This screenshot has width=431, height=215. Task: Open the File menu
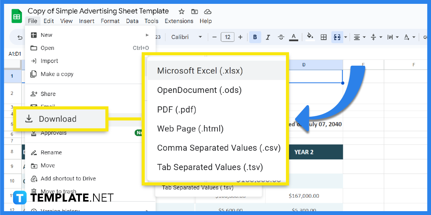(32, 21)
